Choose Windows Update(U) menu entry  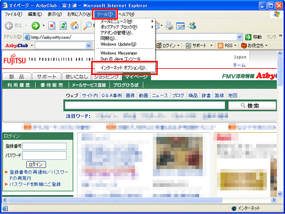pyautogui.click(x=125, y=44)
